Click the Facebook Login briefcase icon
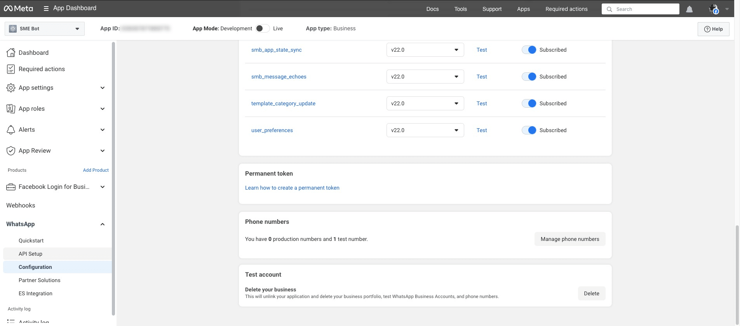 [x=11, y=187]
